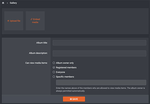Click the Album title label

42,43
